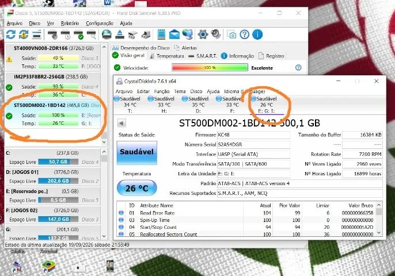The width and height of the screenshot is (395, 276).
Task: Open the Desempenho do Disco tab
Action: pyautogui.click(x=140, y=48)
